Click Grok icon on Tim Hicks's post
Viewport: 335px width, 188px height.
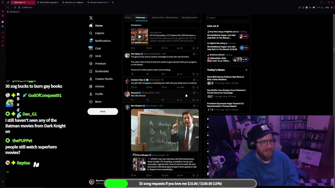(x=194, y=54)
